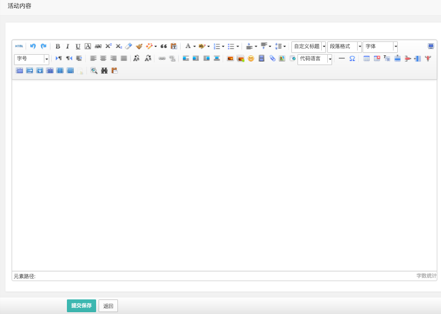Convert text to lowercase icon
This screenshot has height=314, width=441.
click(x=148, y=58)
